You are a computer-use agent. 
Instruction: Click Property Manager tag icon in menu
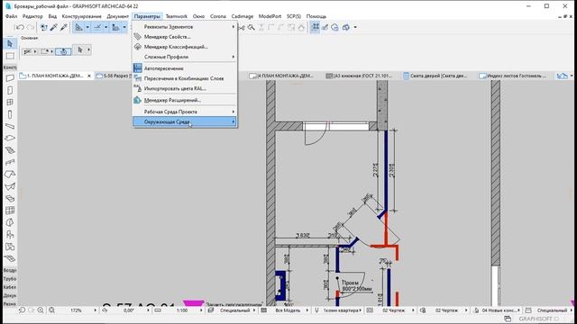coord(138,37)
